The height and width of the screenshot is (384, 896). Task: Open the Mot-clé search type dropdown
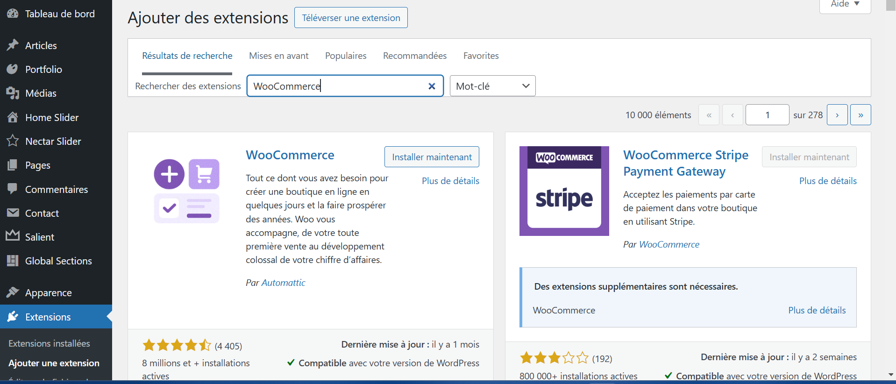pos(492,86)
